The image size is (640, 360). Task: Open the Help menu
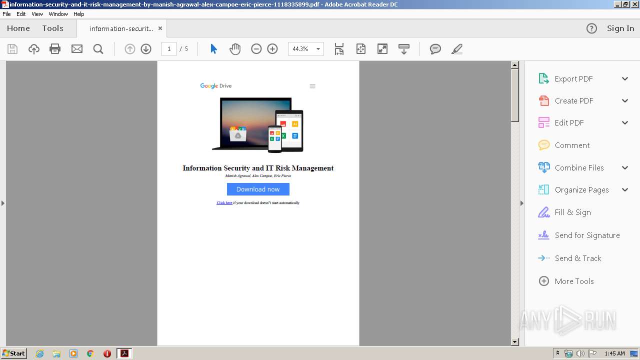[x=79, y=14]
